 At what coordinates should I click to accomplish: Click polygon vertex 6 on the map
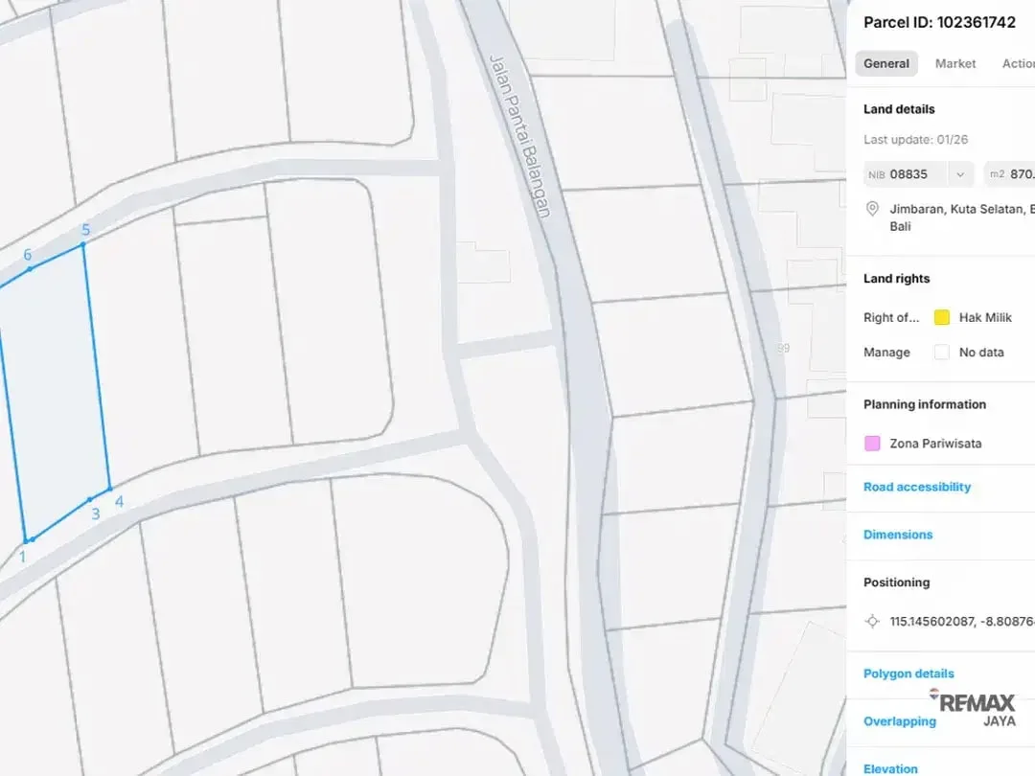pos(30,268)
